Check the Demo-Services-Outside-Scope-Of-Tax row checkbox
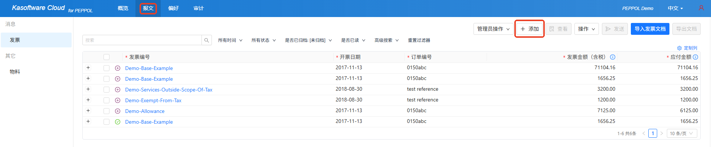 pyautogui.click(x=107, y=90)
